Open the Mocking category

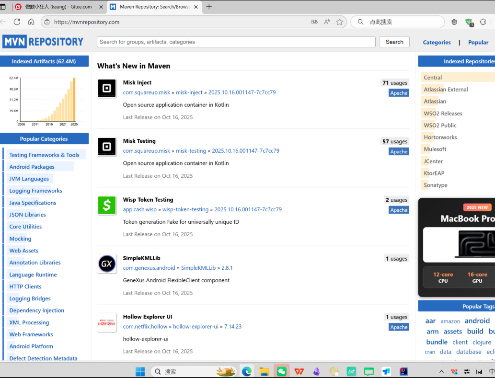[x=20, y=239]
